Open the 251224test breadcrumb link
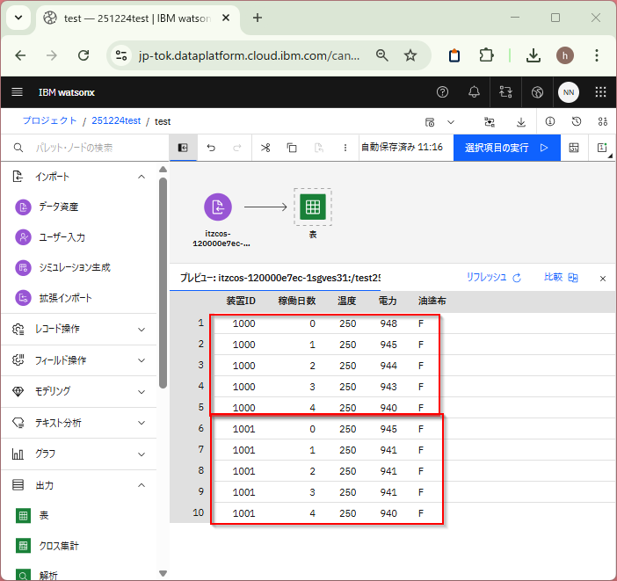Viewport: 617px width, 581px height. [x=116, y=120]
